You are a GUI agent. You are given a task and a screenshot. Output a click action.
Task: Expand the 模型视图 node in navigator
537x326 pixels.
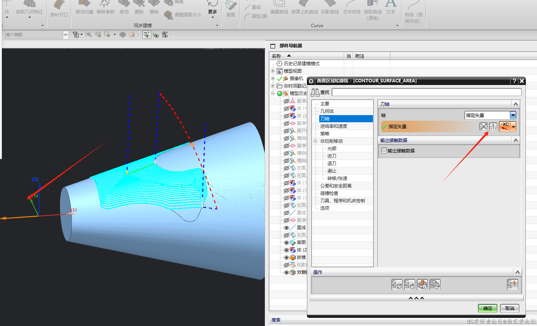point(273,71)
